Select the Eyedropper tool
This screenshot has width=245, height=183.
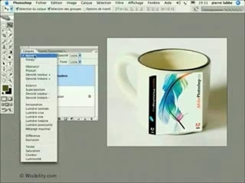[x=10, y=75]
